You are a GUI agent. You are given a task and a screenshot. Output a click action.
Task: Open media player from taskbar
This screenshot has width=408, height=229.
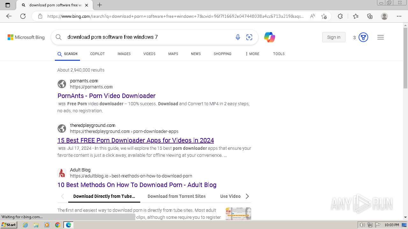tap(47, 225)
